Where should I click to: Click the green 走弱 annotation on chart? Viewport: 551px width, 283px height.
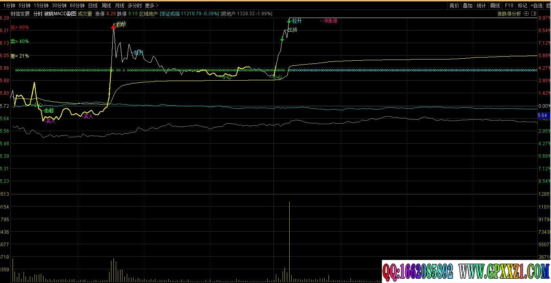tap(49, 111)
